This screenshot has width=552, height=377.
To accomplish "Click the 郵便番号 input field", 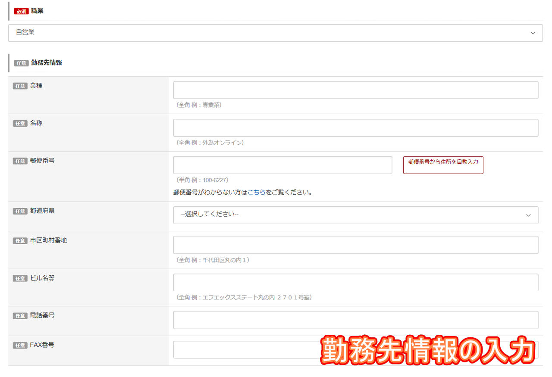I will [282, 165].
